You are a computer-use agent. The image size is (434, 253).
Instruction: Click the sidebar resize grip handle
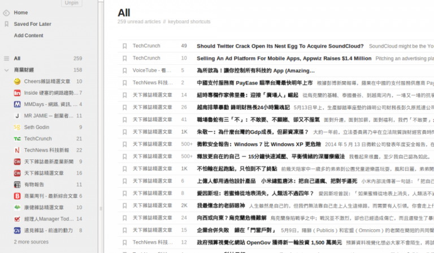pyautogui.click(x=101, y=208)
